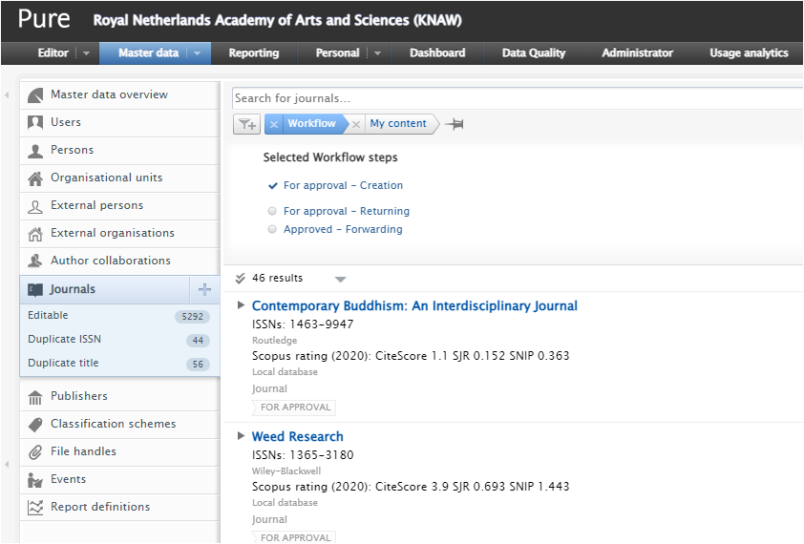Expand the Weed Research journal entry
The height and width of the screenshot is (544, 804).
click(241, 436)
